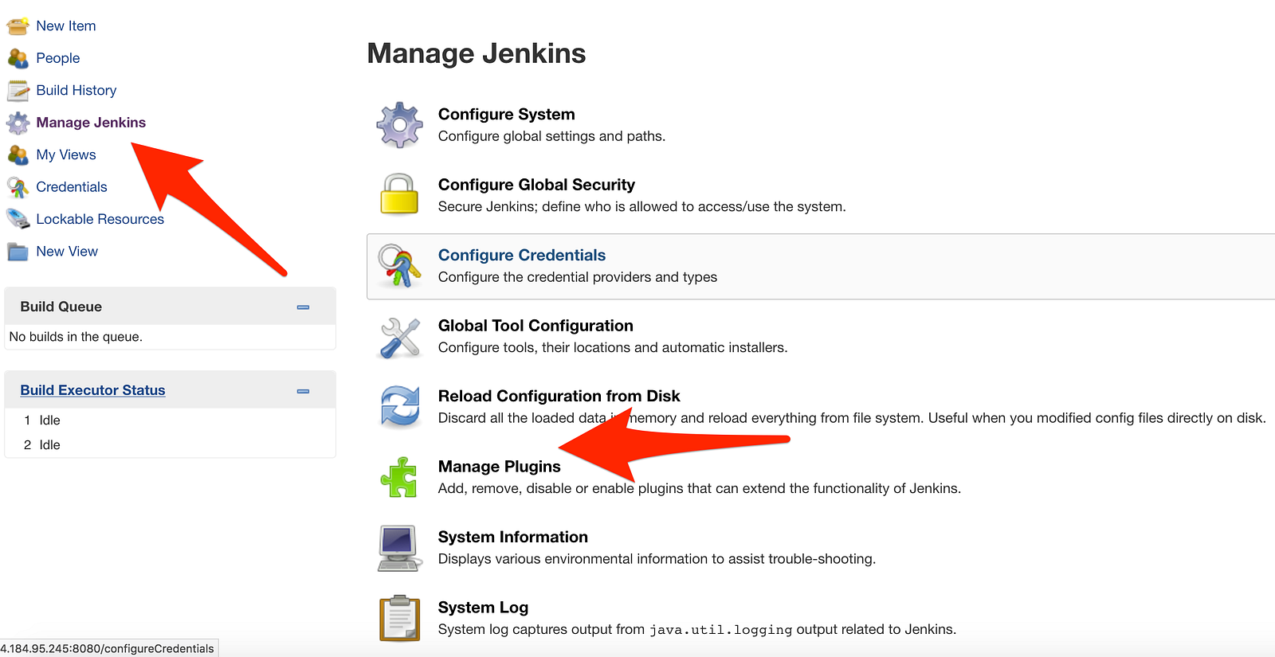Open Configure Credentials page
Image resolution: width=1275 pixels, height=657 pixels.
click(522, 256)
